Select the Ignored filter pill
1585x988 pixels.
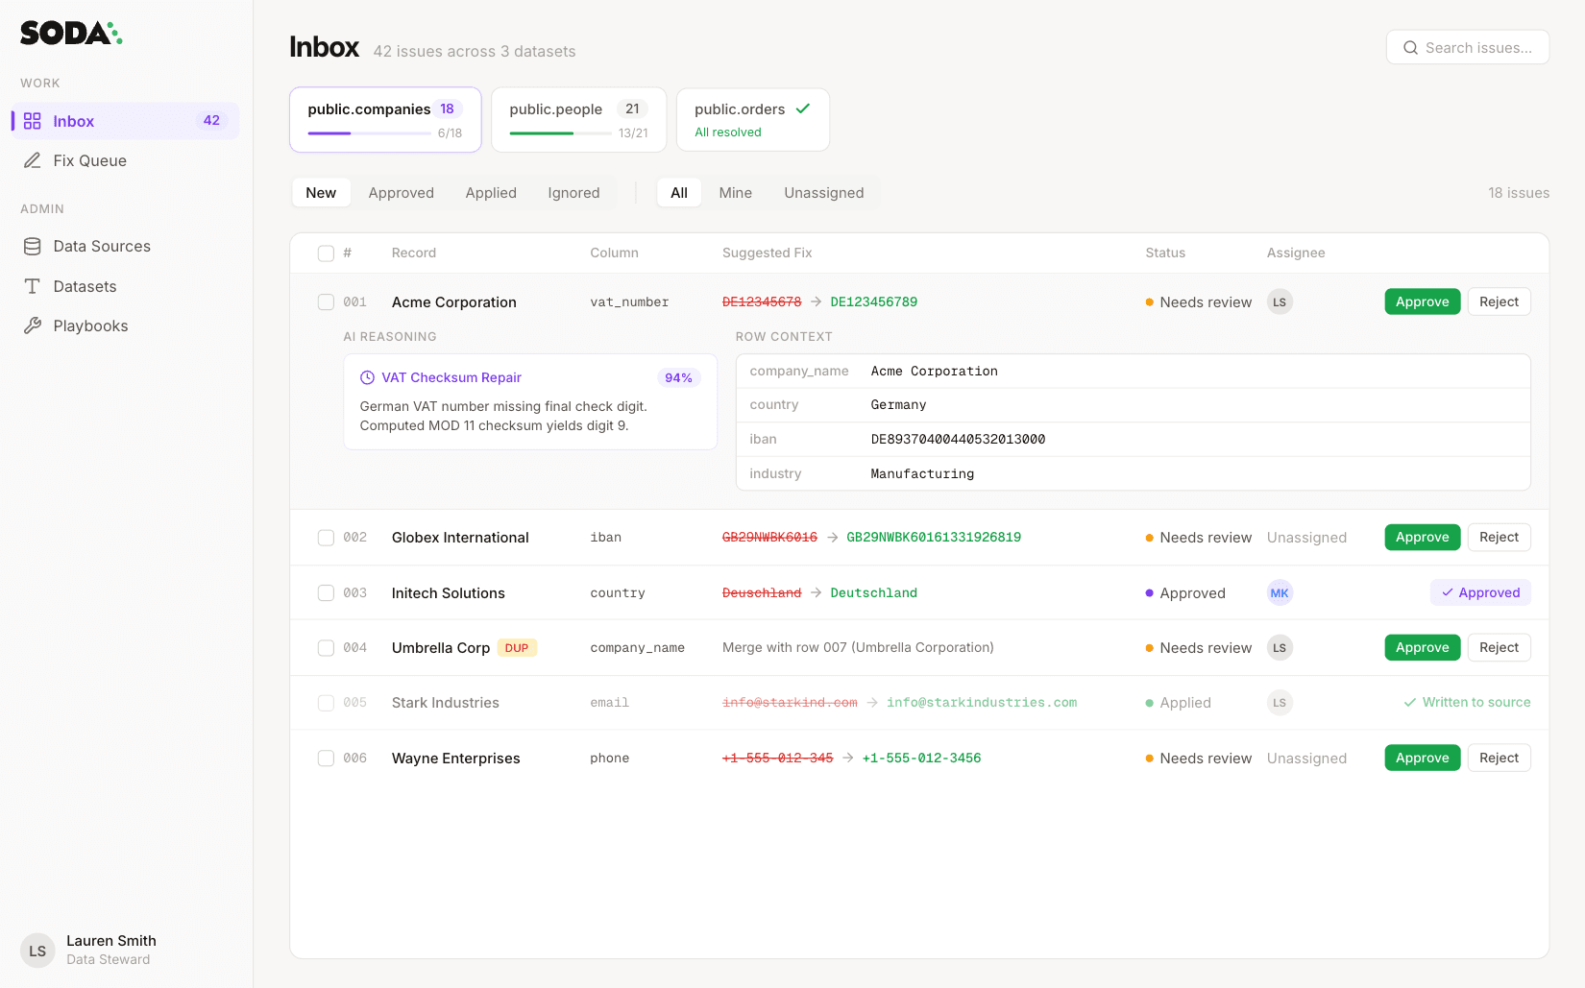[573, 192]
